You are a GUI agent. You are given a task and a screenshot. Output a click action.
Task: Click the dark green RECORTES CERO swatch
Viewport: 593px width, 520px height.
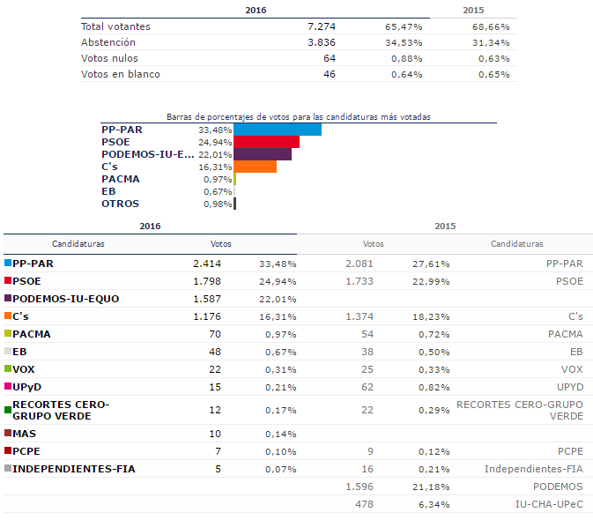[x=8, y=410]
